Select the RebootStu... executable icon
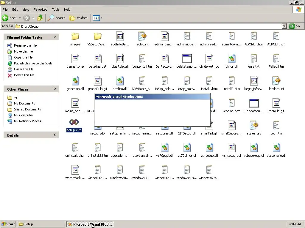Screen dimensions: 305x228 coord(254,103)
